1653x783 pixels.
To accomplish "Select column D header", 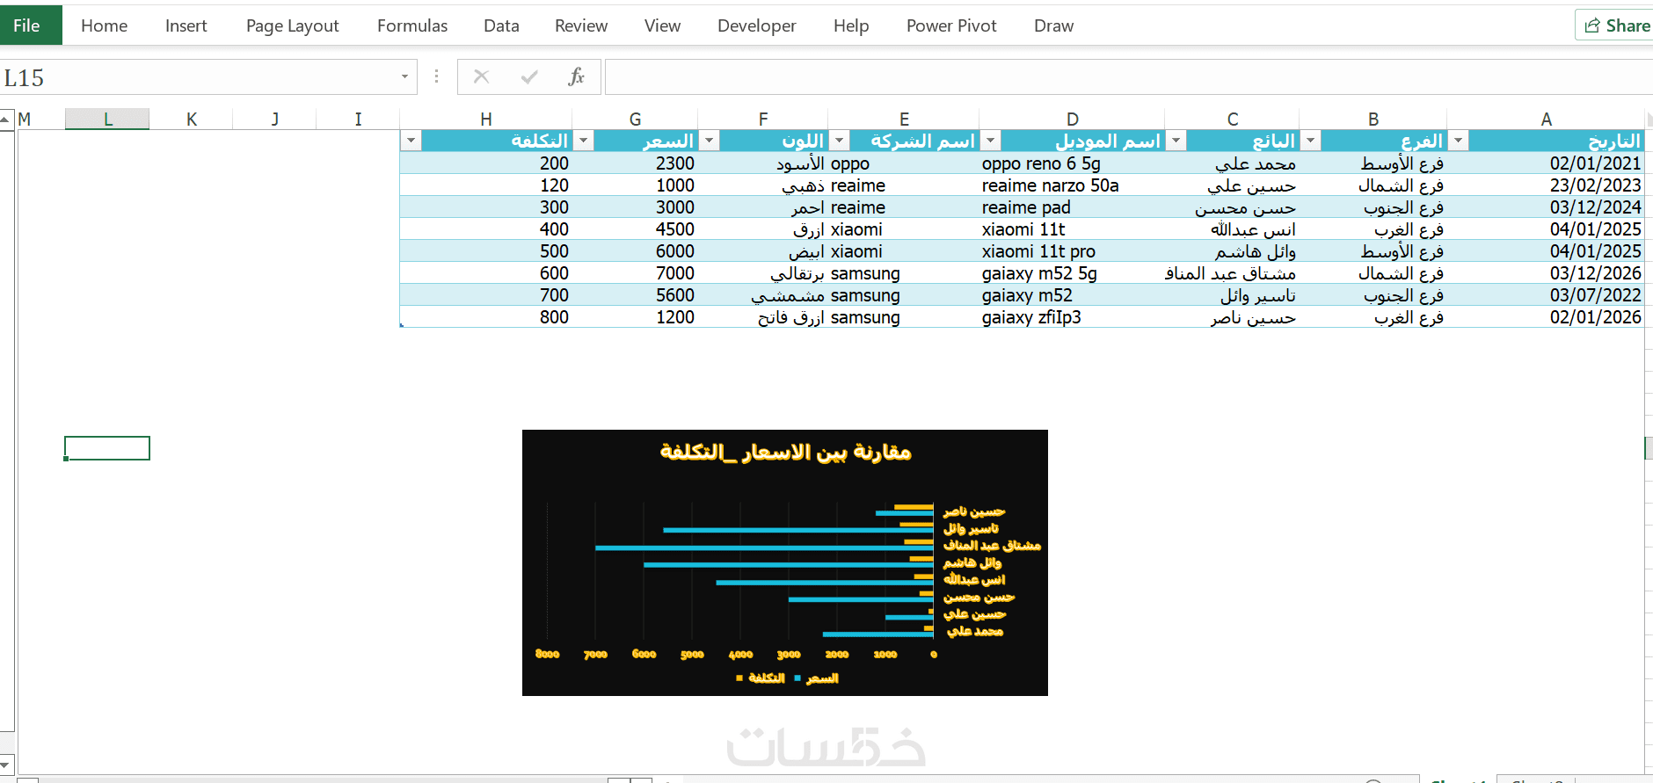I will (x=1072, y=119).
